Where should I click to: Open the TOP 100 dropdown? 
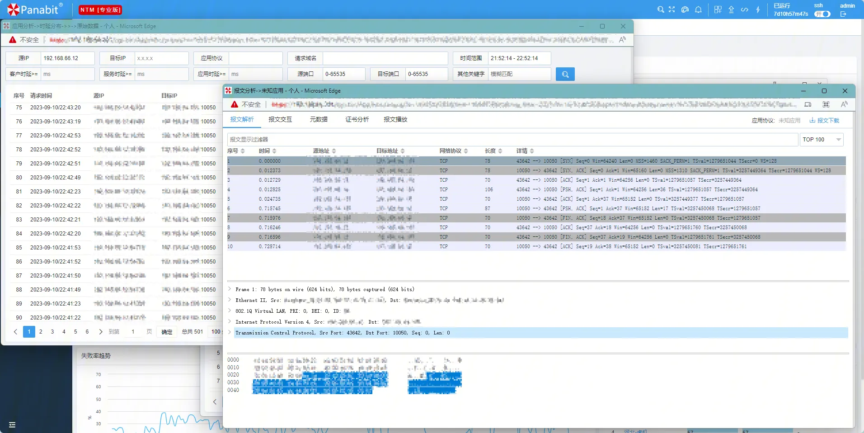[x=821, y=140]
